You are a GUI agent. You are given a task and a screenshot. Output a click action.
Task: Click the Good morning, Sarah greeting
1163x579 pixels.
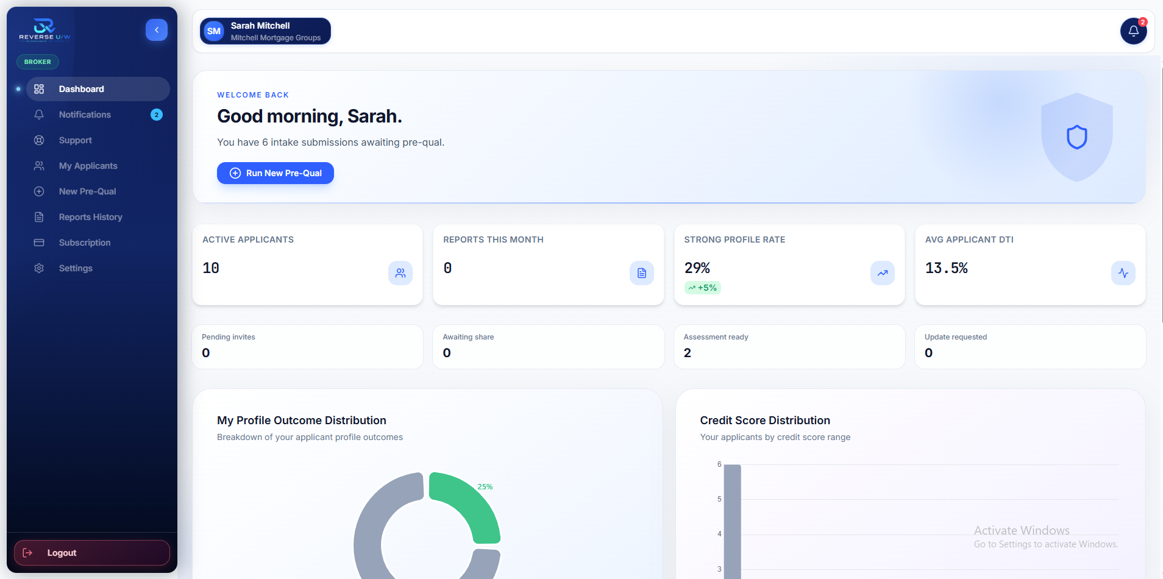point(310,116)
